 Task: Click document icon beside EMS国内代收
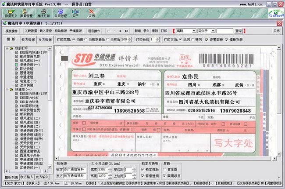17,98
